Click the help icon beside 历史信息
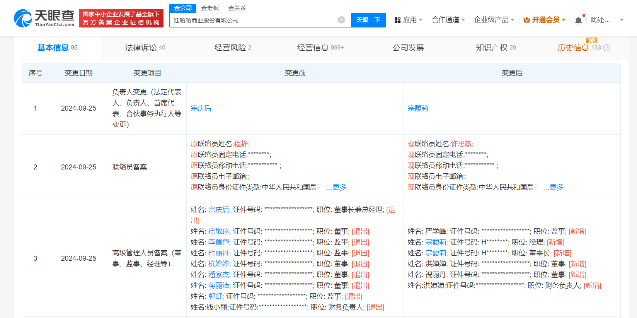 point(607,48)
